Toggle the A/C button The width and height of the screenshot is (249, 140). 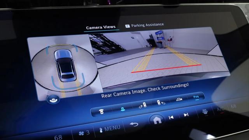click(x=221, y=109)
